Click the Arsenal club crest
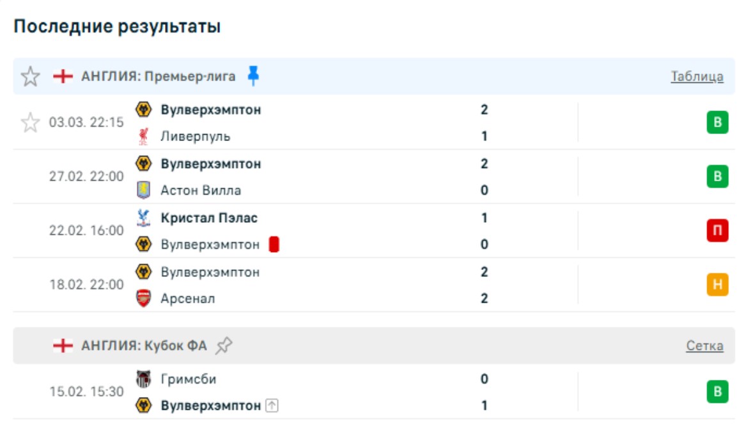 click(144, 299)
